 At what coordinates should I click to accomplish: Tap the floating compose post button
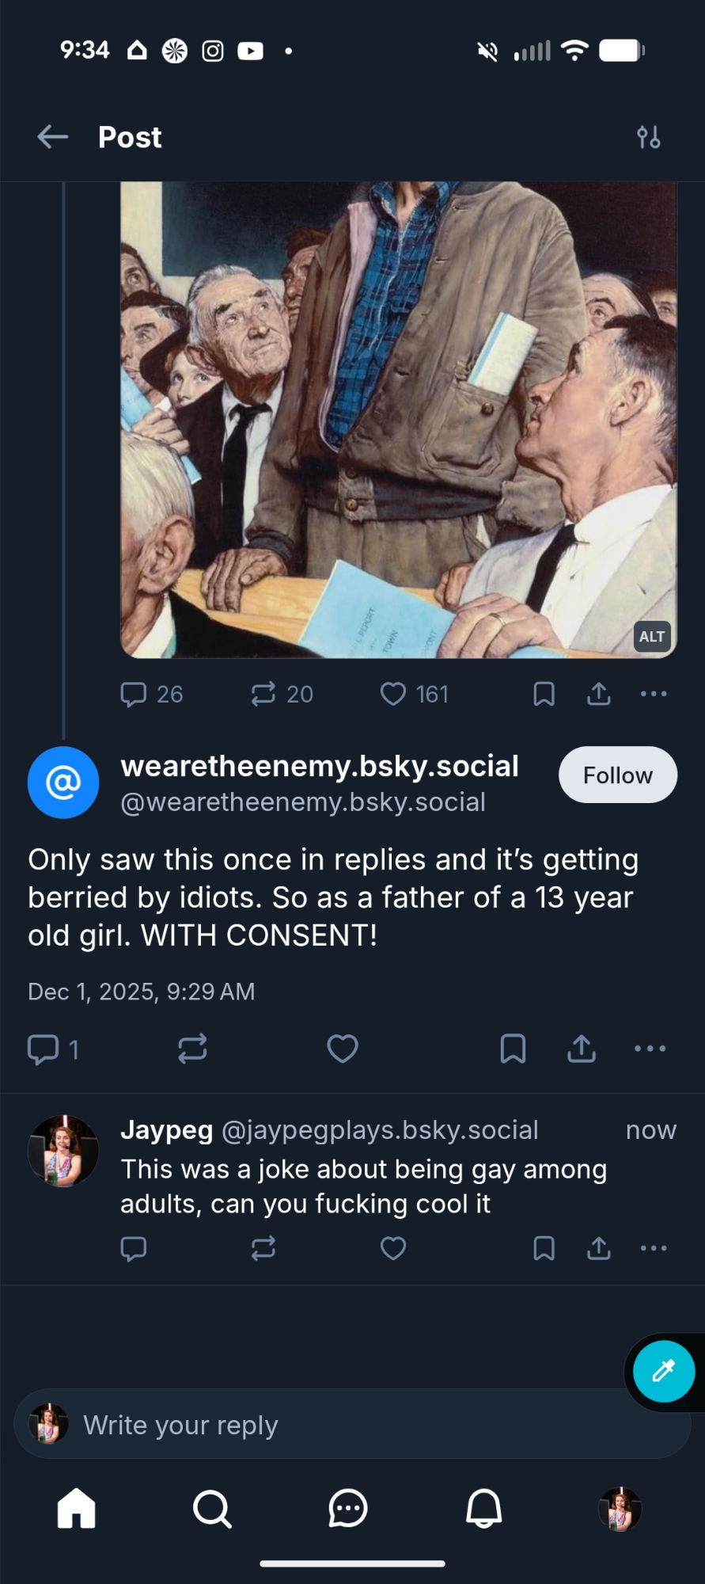tap(663, 1372)
